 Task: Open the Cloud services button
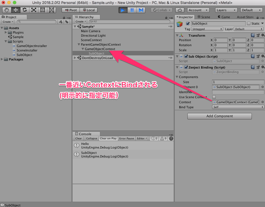pos(180,10)
